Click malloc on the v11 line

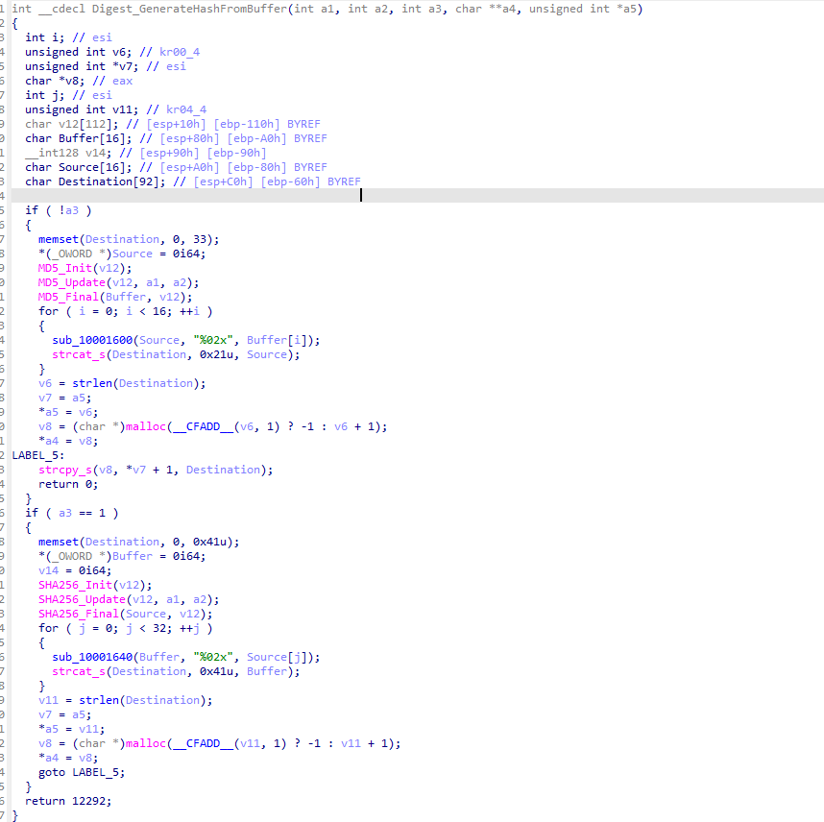tap(146, 743)
